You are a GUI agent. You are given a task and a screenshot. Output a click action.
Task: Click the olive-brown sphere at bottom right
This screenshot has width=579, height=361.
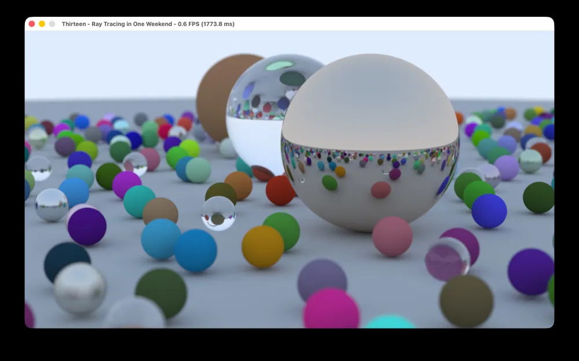pyautogui.click(x=466, y=301)
